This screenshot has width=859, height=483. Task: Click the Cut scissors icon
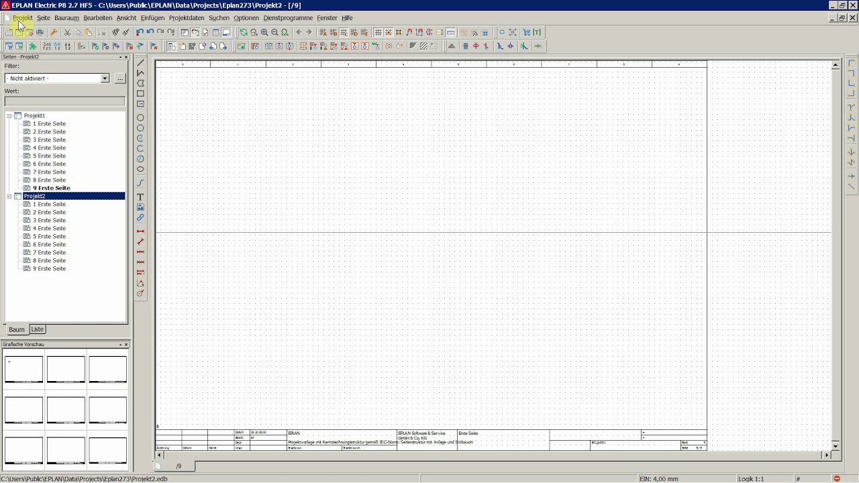[x=67, y=32]
